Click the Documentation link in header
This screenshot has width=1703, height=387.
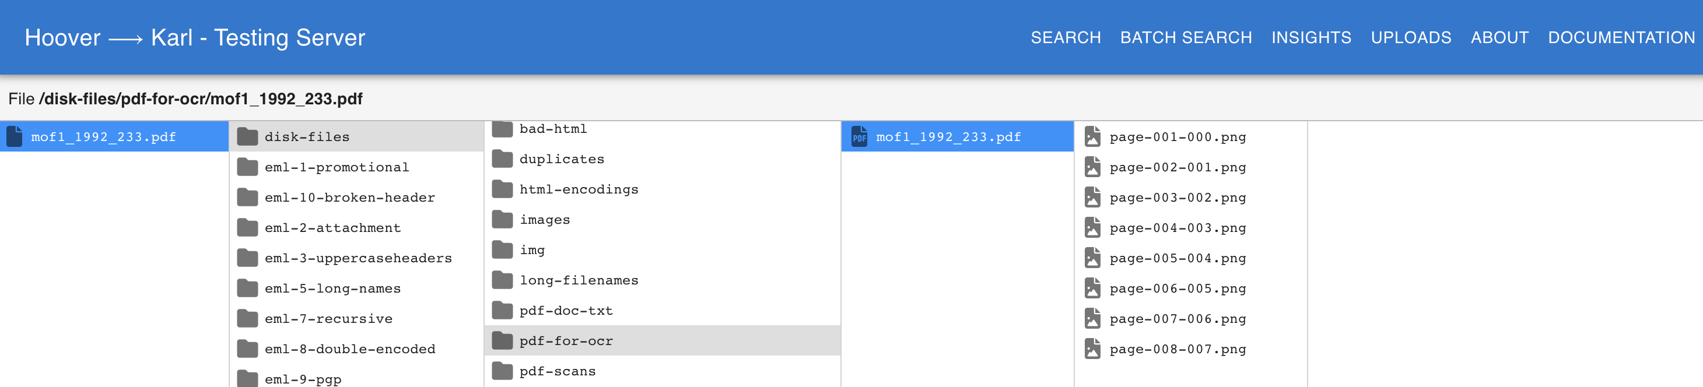click(x=1621, y=38)
